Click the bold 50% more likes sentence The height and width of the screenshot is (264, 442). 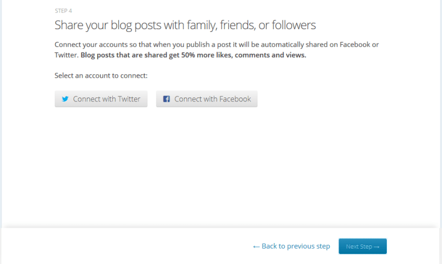193,55
